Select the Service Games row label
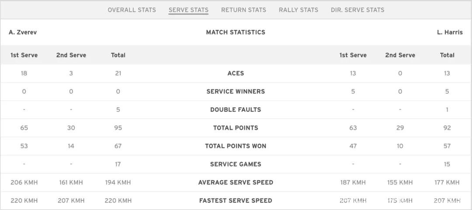This screenshot has width=472, height=210. click(x=236, y=164)
